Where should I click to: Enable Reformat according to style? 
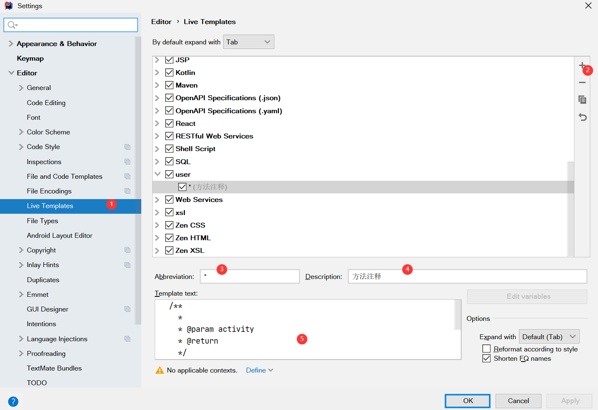point(486,349)
